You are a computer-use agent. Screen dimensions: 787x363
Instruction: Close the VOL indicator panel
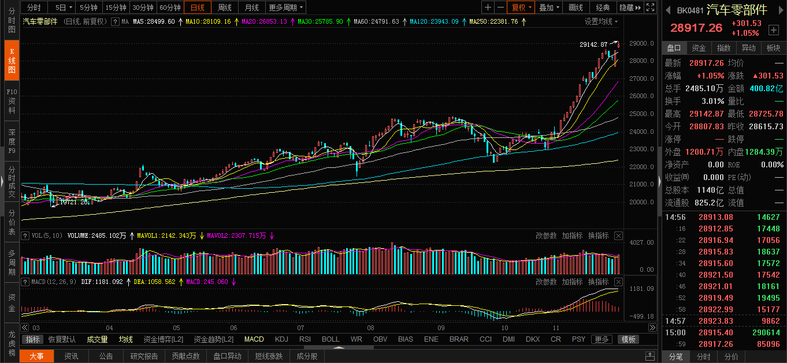click(618, 235)
